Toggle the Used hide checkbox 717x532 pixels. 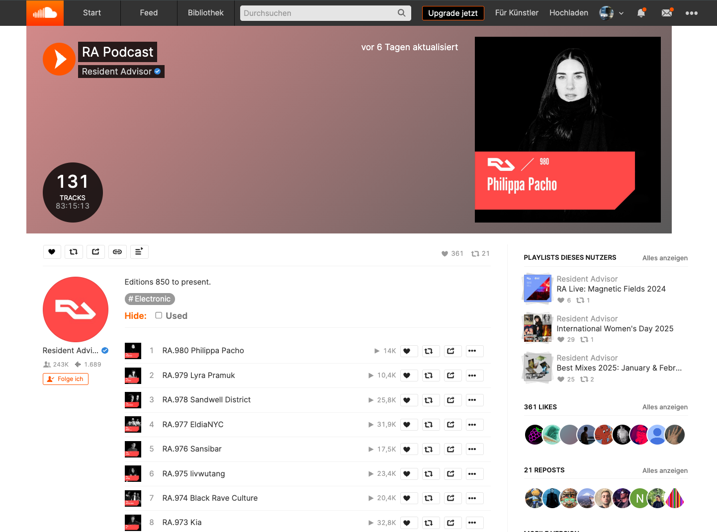click(x=159, y=315)
